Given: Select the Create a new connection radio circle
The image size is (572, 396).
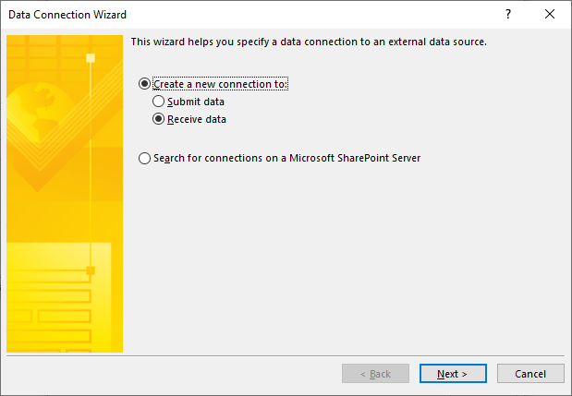Looking at the screenshot, I should (144, 84).
